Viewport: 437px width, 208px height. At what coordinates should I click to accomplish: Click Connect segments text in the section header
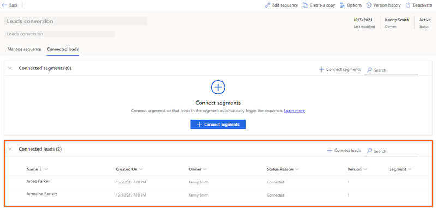pos(343,69)
